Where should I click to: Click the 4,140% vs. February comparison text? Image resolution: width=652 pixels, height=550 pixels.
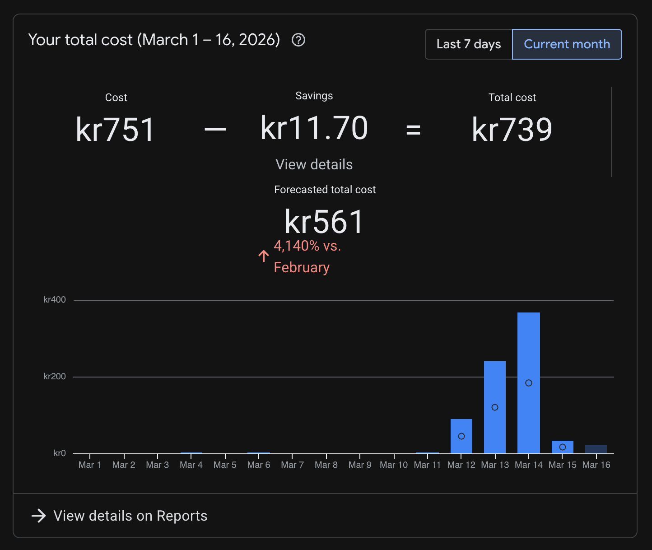coord(307,256)
